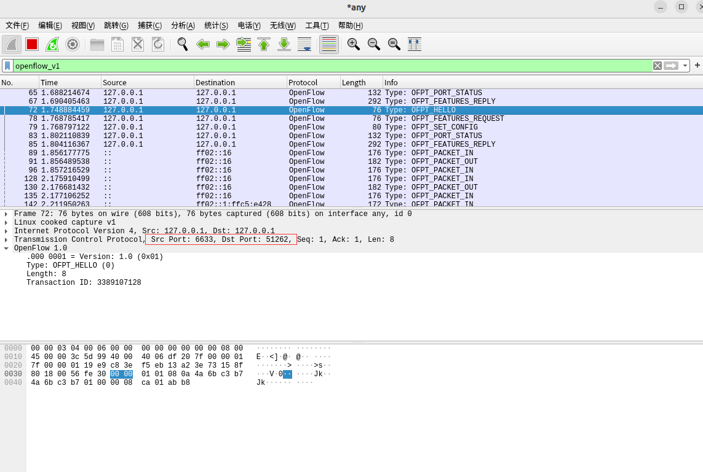Select packet 130 OFPT_PACKET_OUT row
The width and height of the screenshot is (703, 472).
point(352,187)
